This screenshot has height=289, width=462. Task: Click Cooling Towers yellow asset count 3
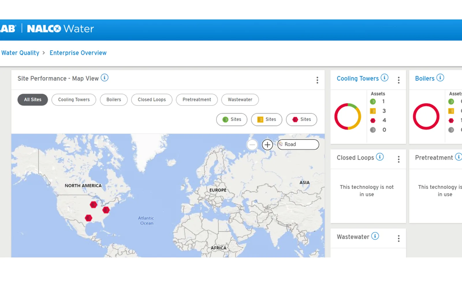tap(384, 111)
